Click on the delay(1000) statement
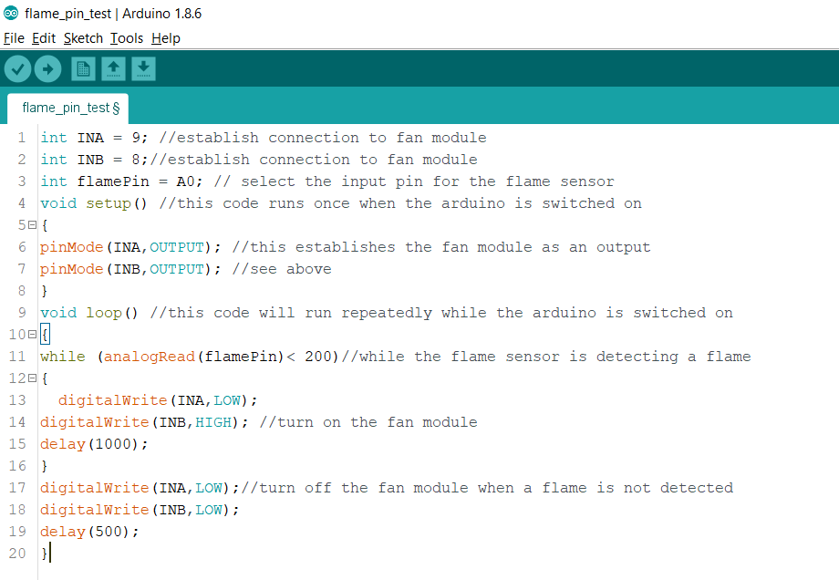Viewport: 839px width, 580px height. pos(94,444)
